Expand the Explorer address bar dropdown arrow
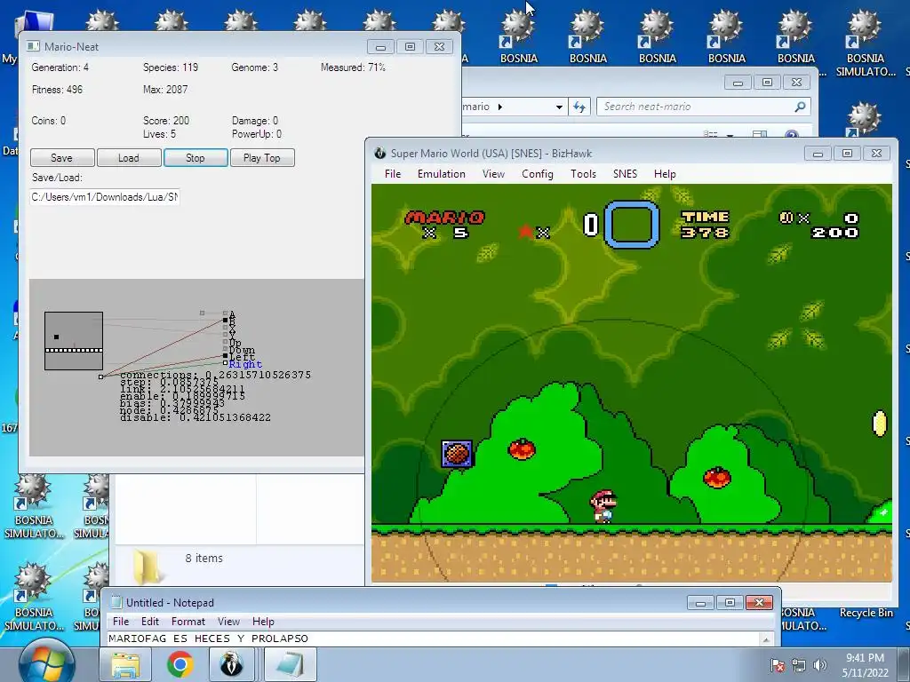Screen dimensions: 910x682 [559, 107]
